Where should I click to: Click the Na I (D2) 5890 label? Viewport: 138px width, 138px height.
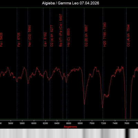click(30, 36)
